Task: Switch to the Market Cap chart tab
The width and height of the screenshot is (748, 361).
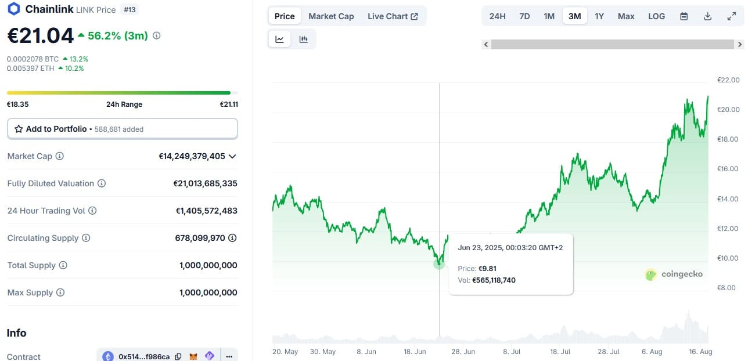Action: (331, 16)
